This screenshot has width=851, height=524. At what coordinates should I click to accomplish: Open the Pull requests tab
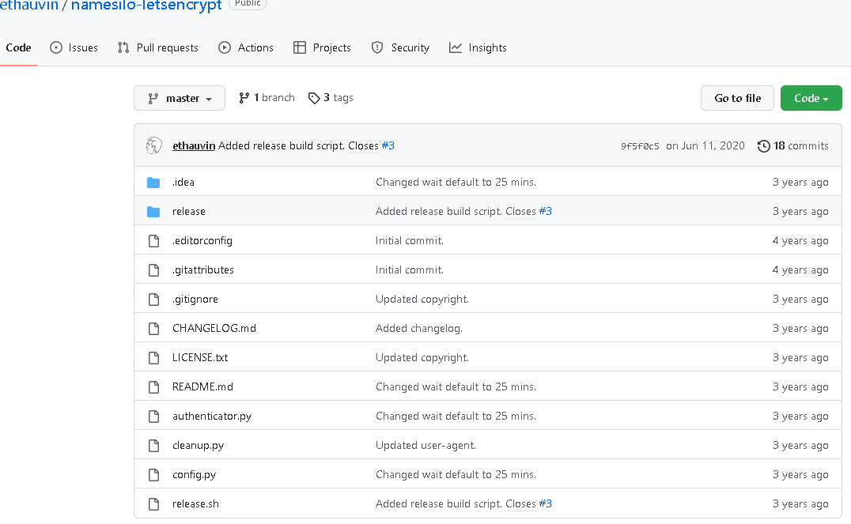(x=157, y=48)
